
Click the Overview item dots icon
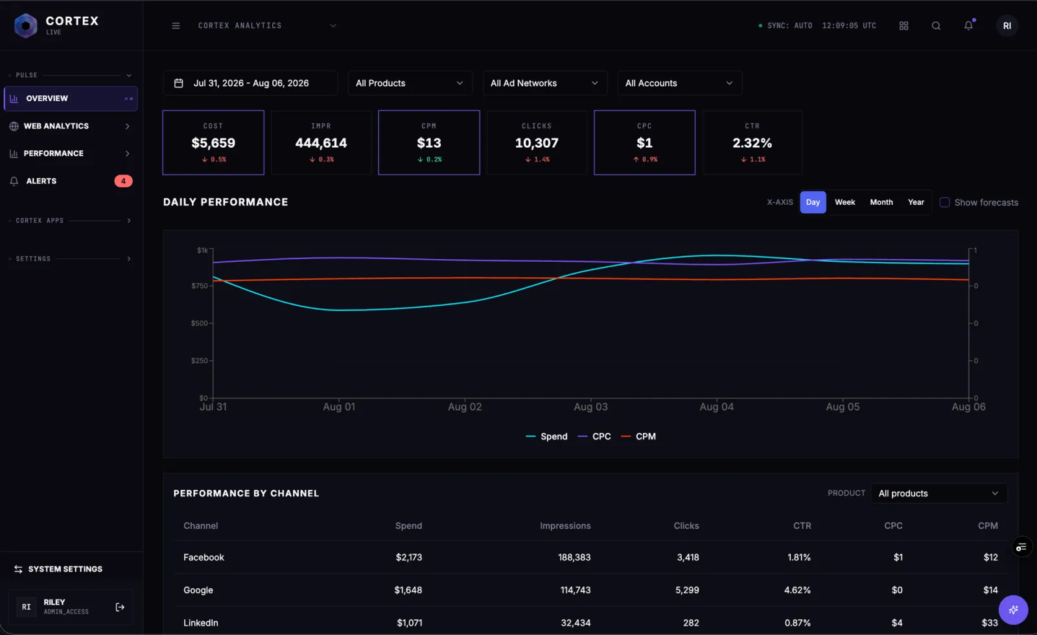128,98
